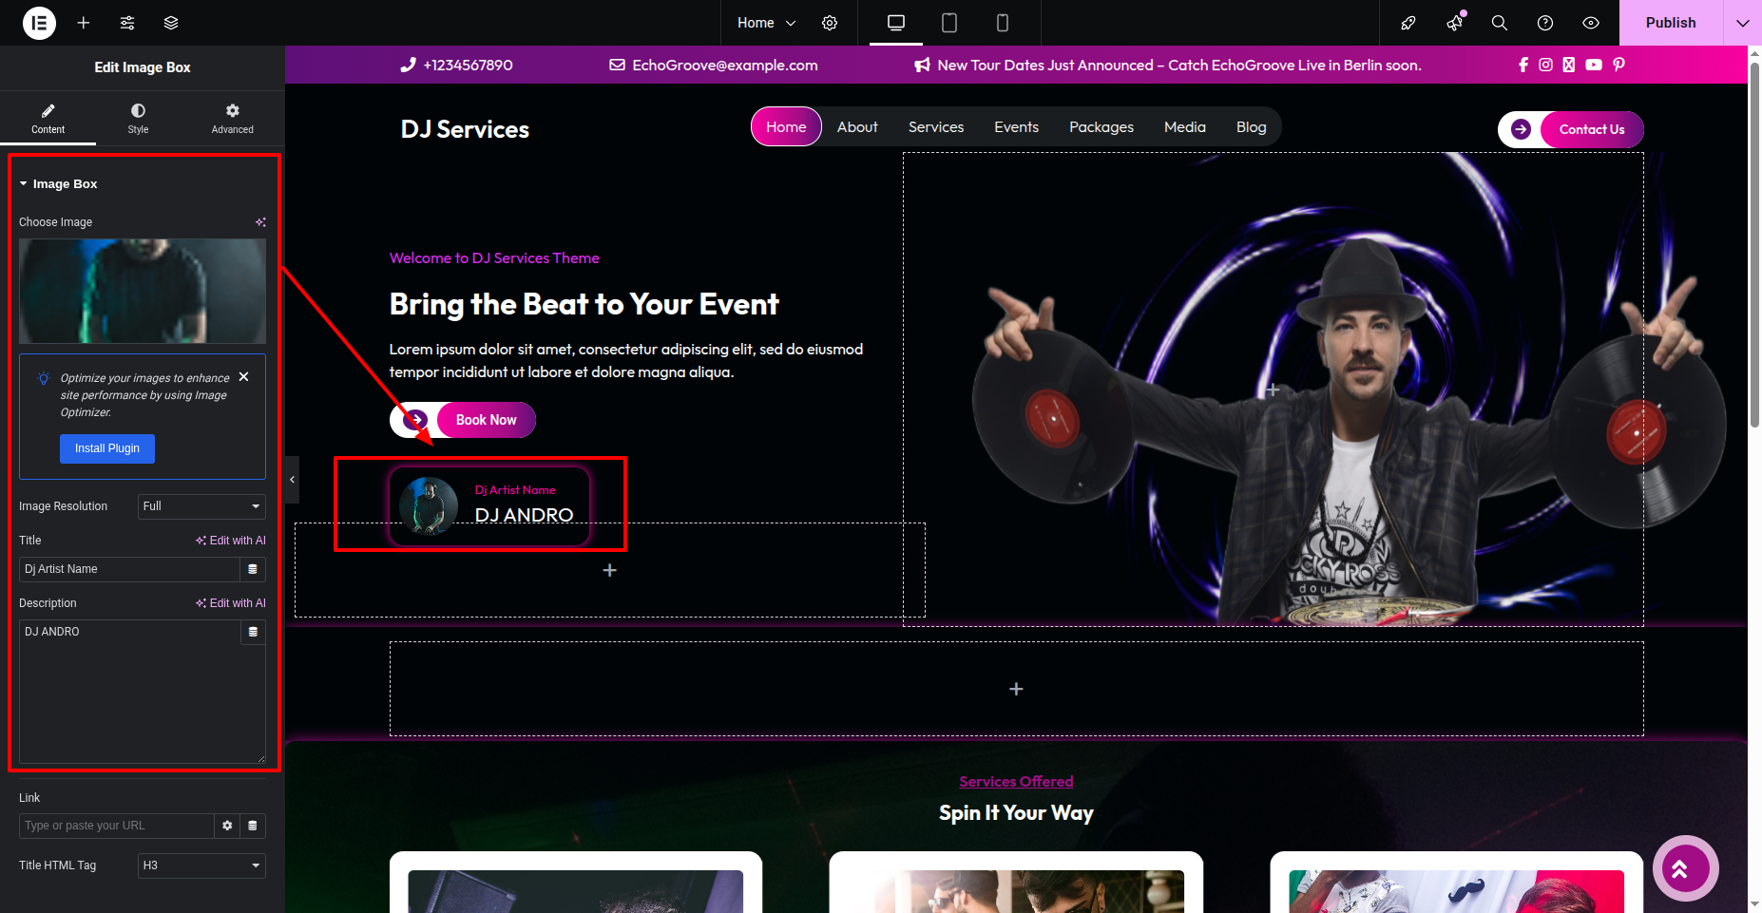This screenshot has height=913, width=1762.
Task: Toggle preview changes eye icon
Action: pyautogui.click(x=1591, y=23)
